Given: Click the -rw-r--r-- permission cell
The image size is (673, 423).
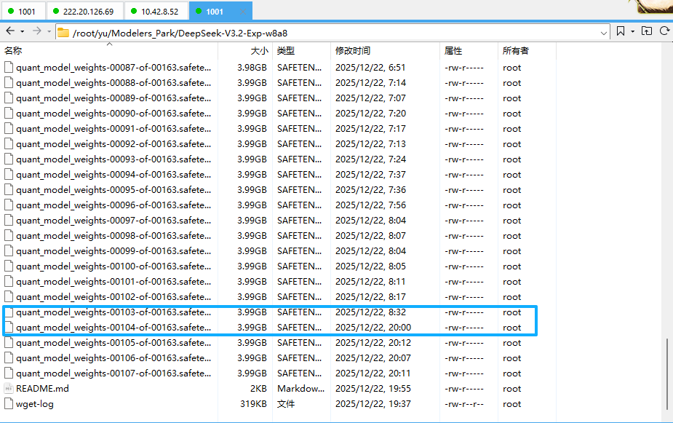Looking at the screenshot, I should point(464,404).
